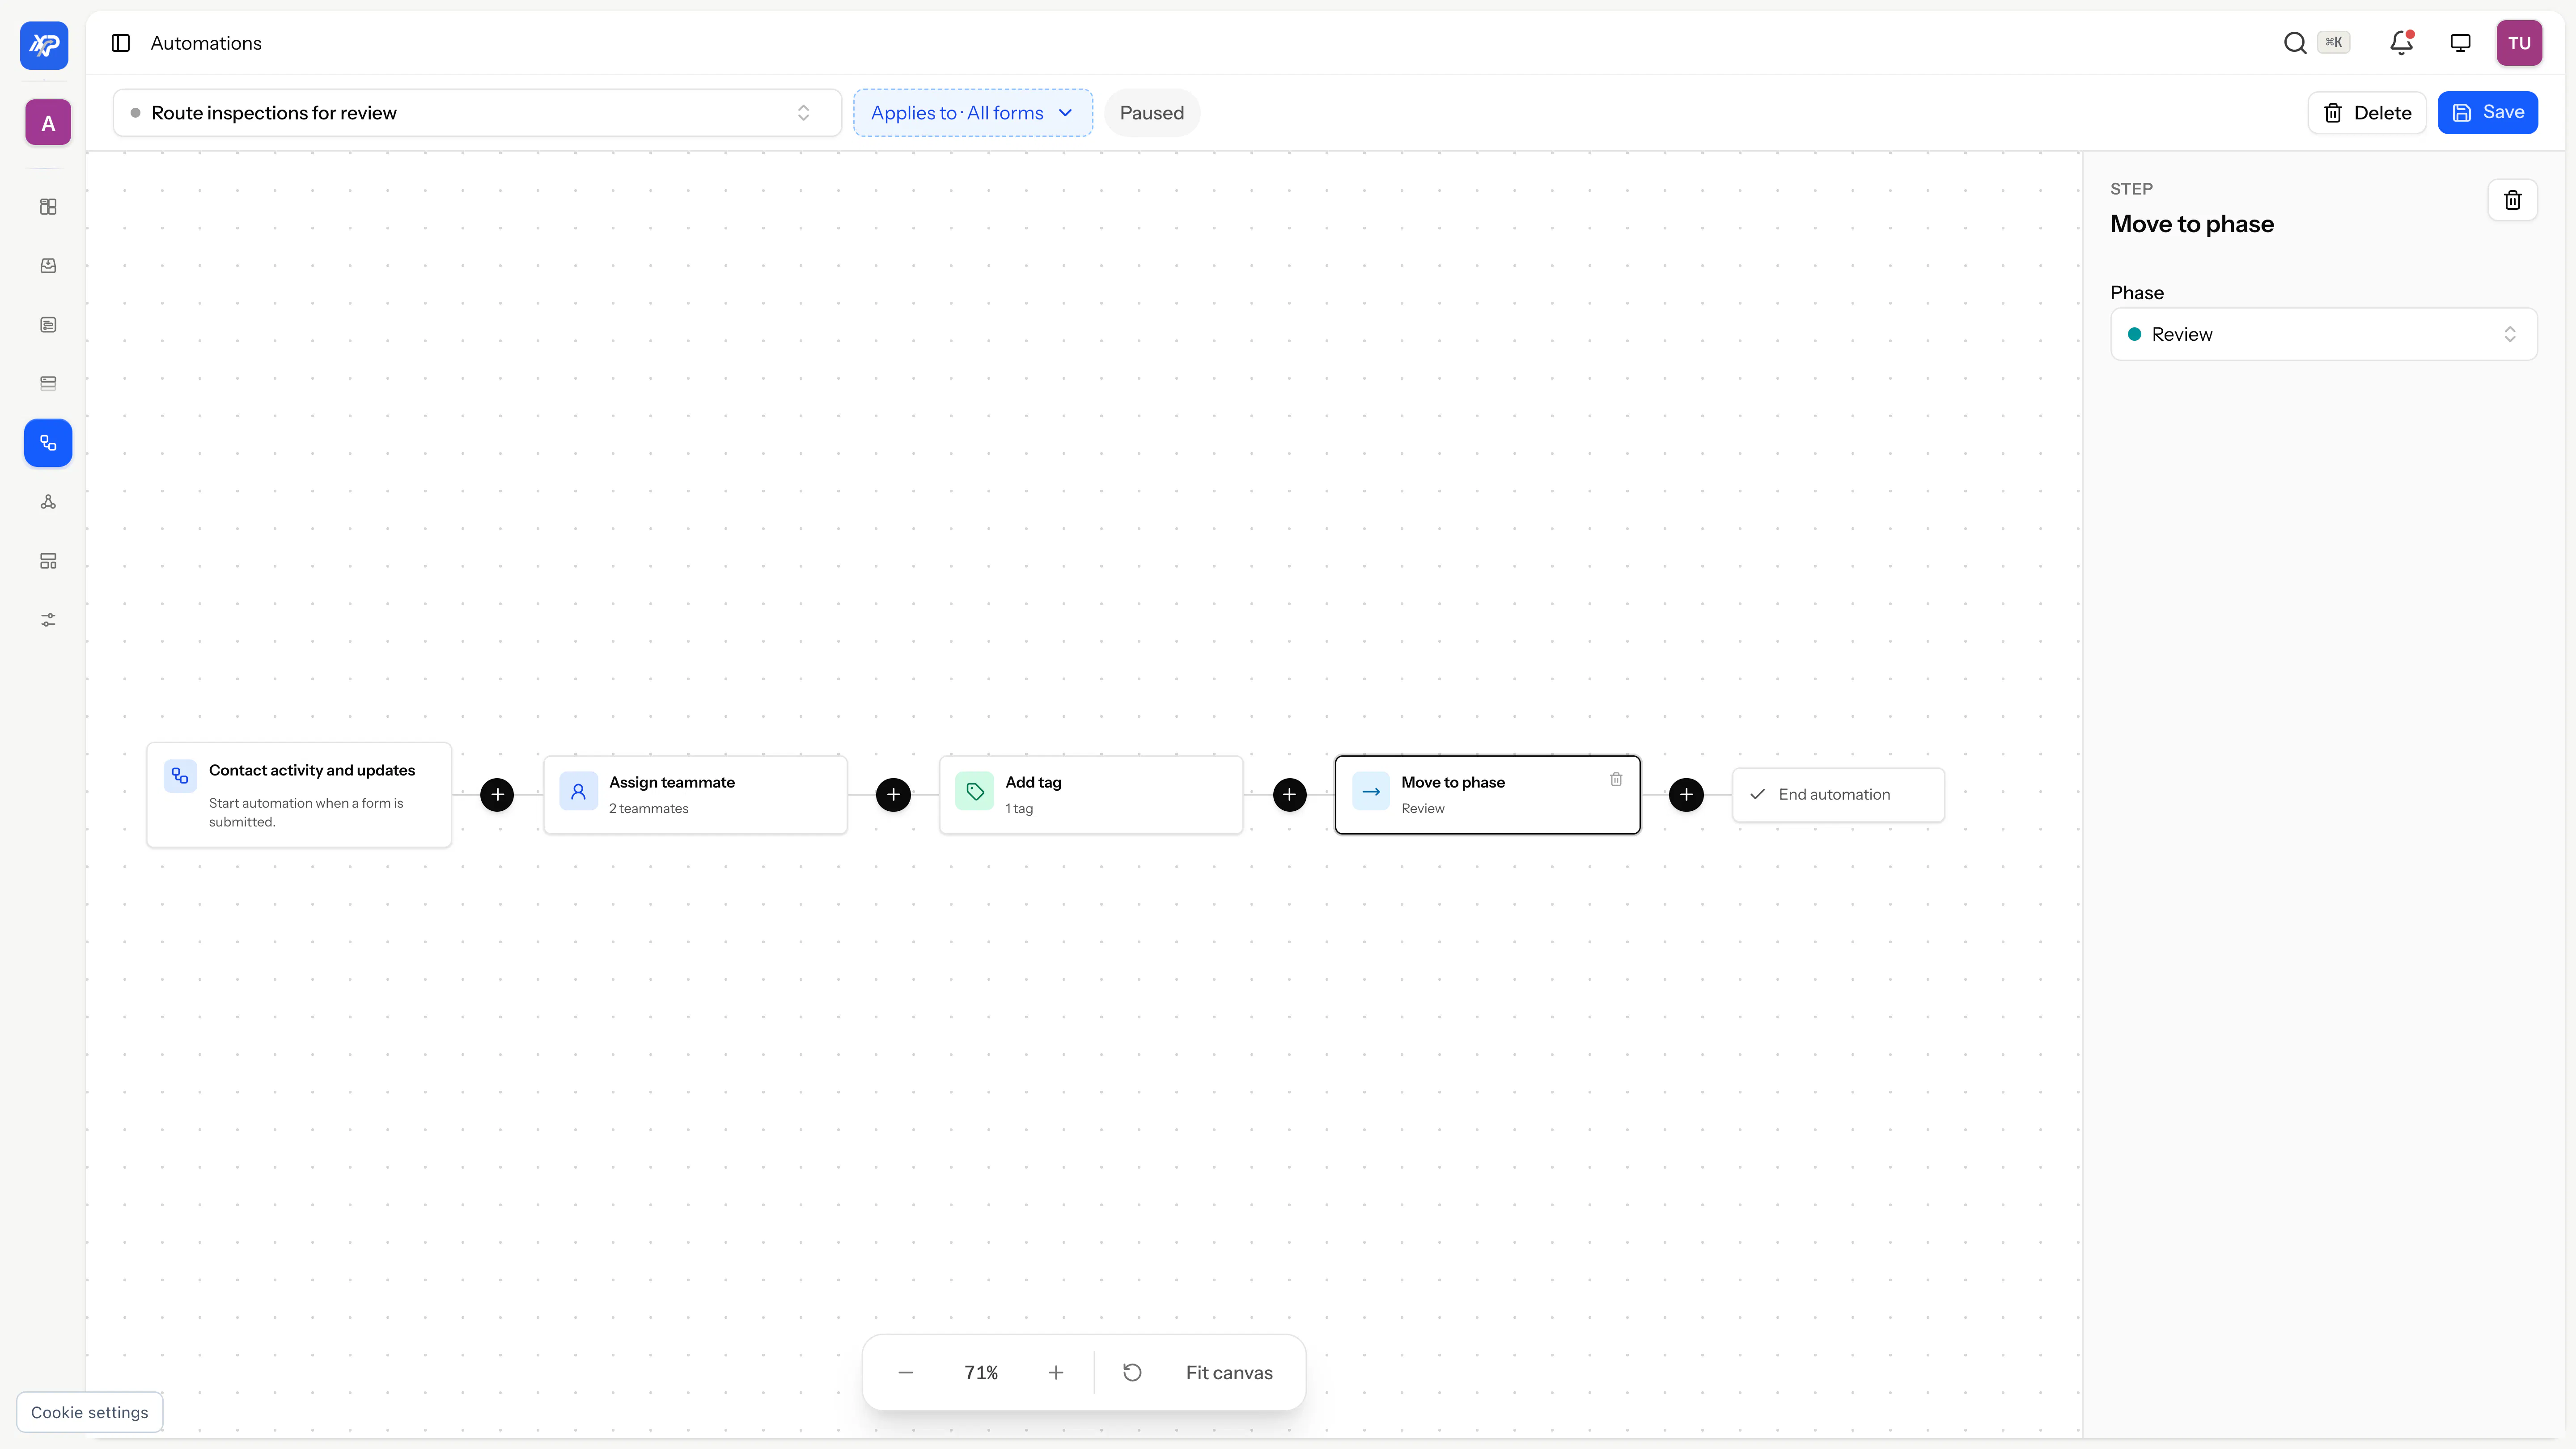Click the ⌘K shortcut badge
2576x1449 pixels.
point(2333,42)
